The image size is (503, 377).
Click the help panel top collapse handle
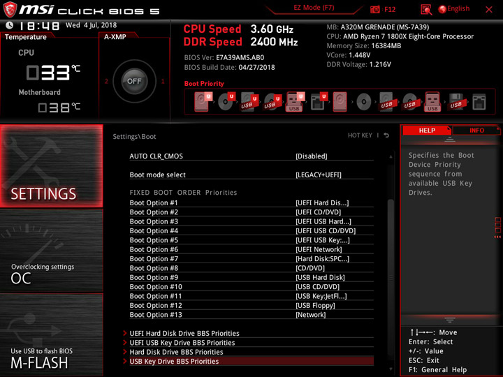450,139
